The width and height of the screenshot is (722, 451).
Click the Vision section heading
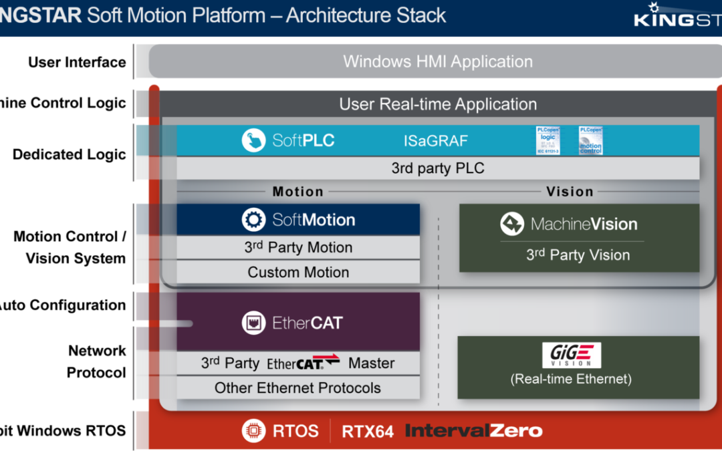coord(570,192)
